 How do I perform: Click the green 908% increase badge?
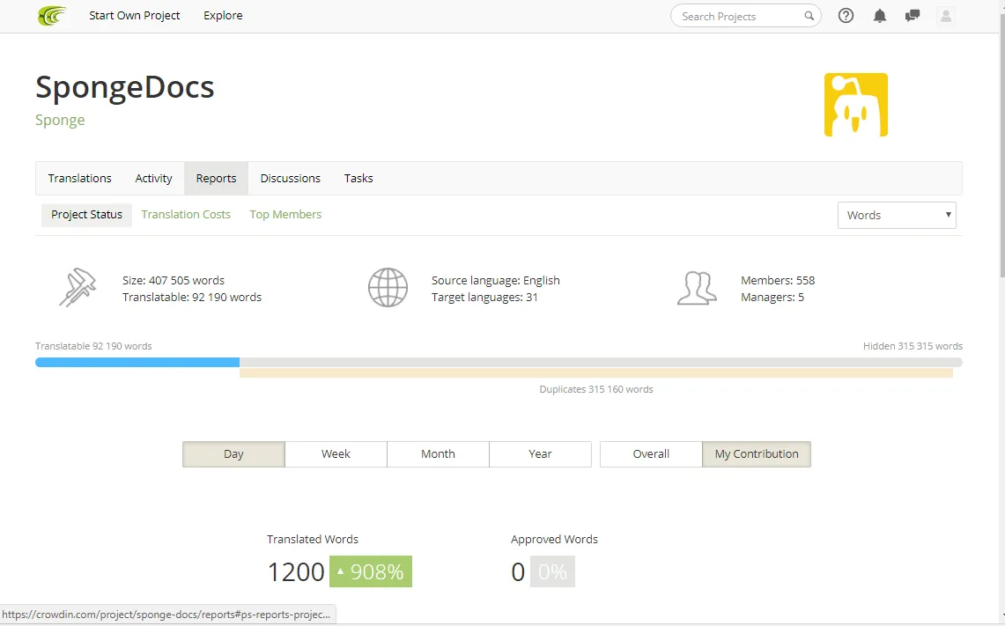click(x=371, y=571)
